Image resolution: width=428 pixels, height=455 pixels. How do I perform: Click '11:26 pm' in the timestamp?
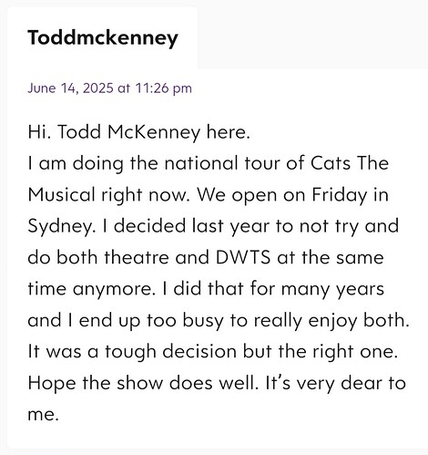click(163, 88)
